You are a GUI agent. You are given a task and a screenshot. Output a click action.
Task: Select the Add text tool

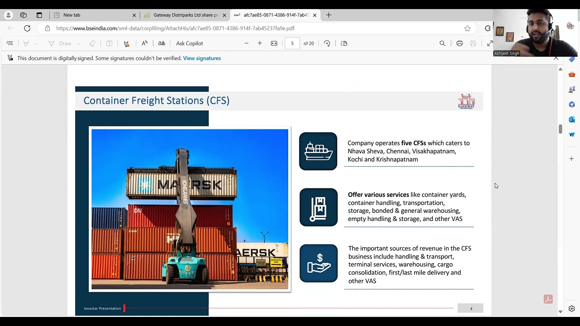coord(109,43)
